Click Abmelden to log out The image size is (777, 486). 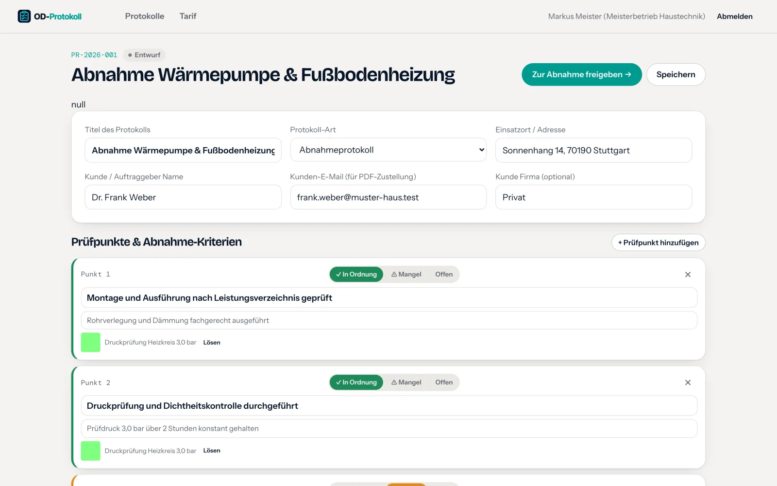click(735, 17)
